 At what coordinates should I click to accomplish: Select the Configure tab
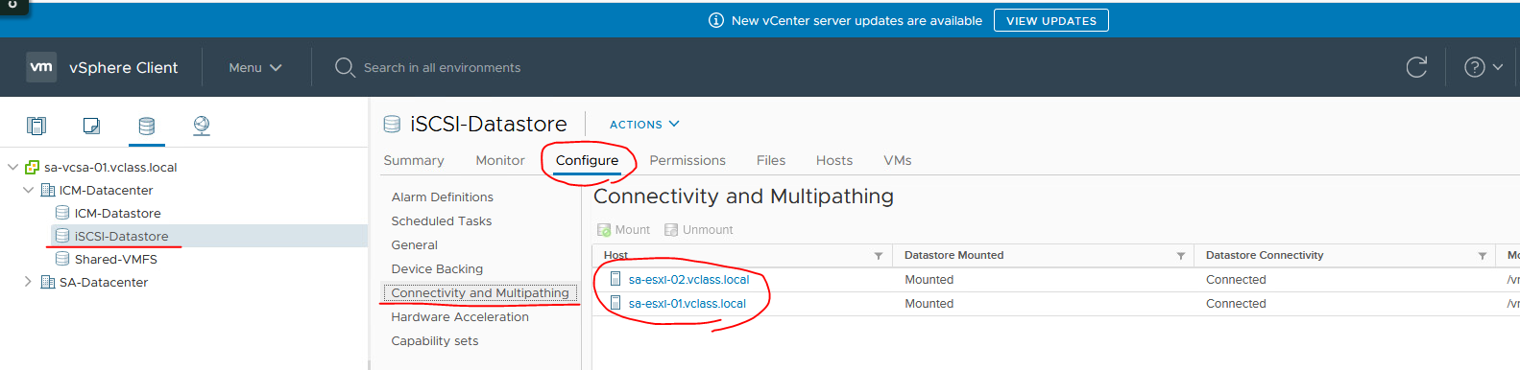[587, 160]
